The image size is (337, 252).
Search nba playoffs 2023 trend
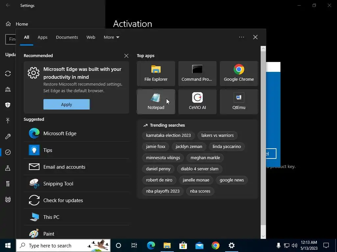(163, 191)
